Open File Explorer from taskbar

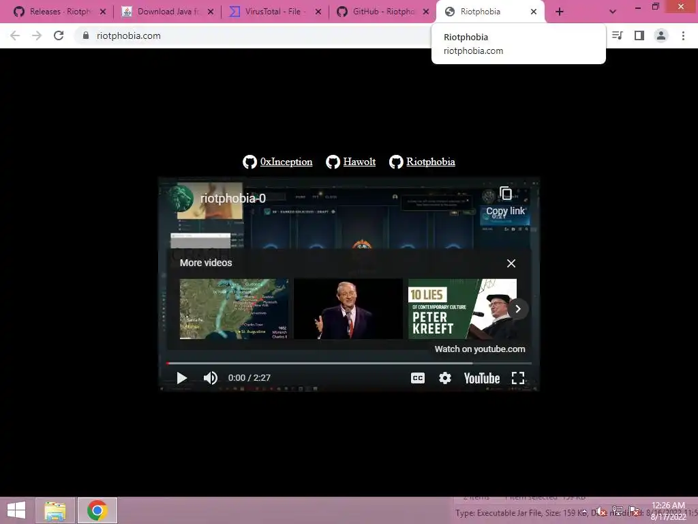(55, 510)
